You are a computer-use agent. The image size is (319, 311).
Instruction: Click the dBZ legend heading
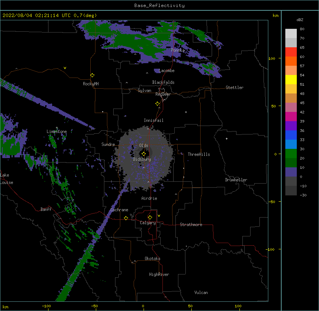[300, 20]
